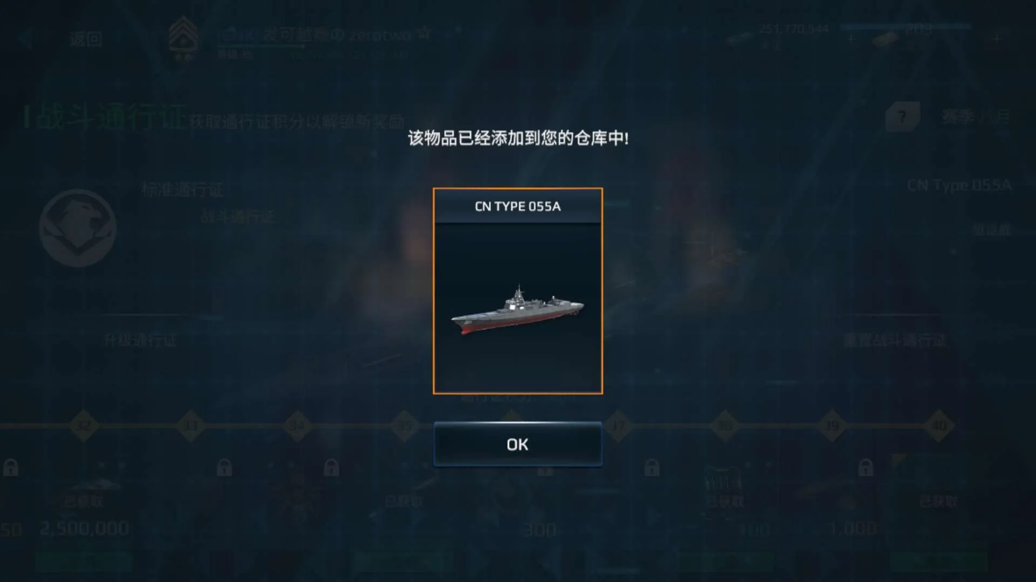
Task: Add gold with the far-right plus icon
Action: [997, 38]
